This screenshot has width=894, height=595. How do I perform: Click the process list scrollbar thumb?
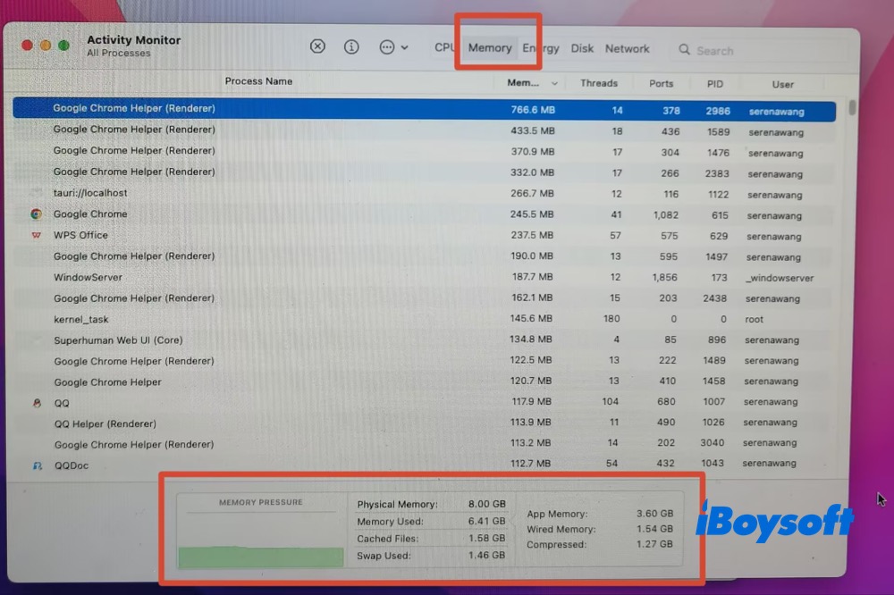tap(852, 107)
